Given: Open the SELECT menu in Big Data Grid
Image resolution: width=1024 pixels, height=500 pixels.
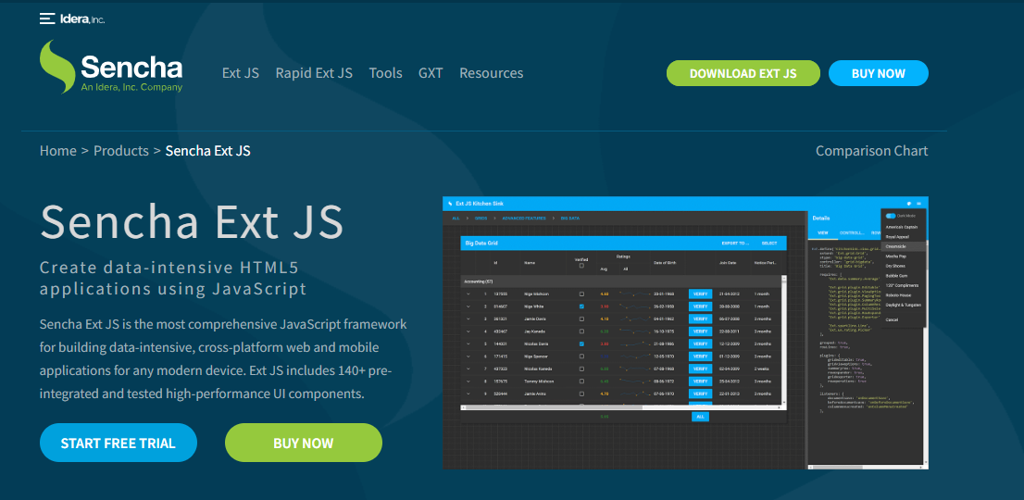Looking at the screenshot, I should pos(769,244).
